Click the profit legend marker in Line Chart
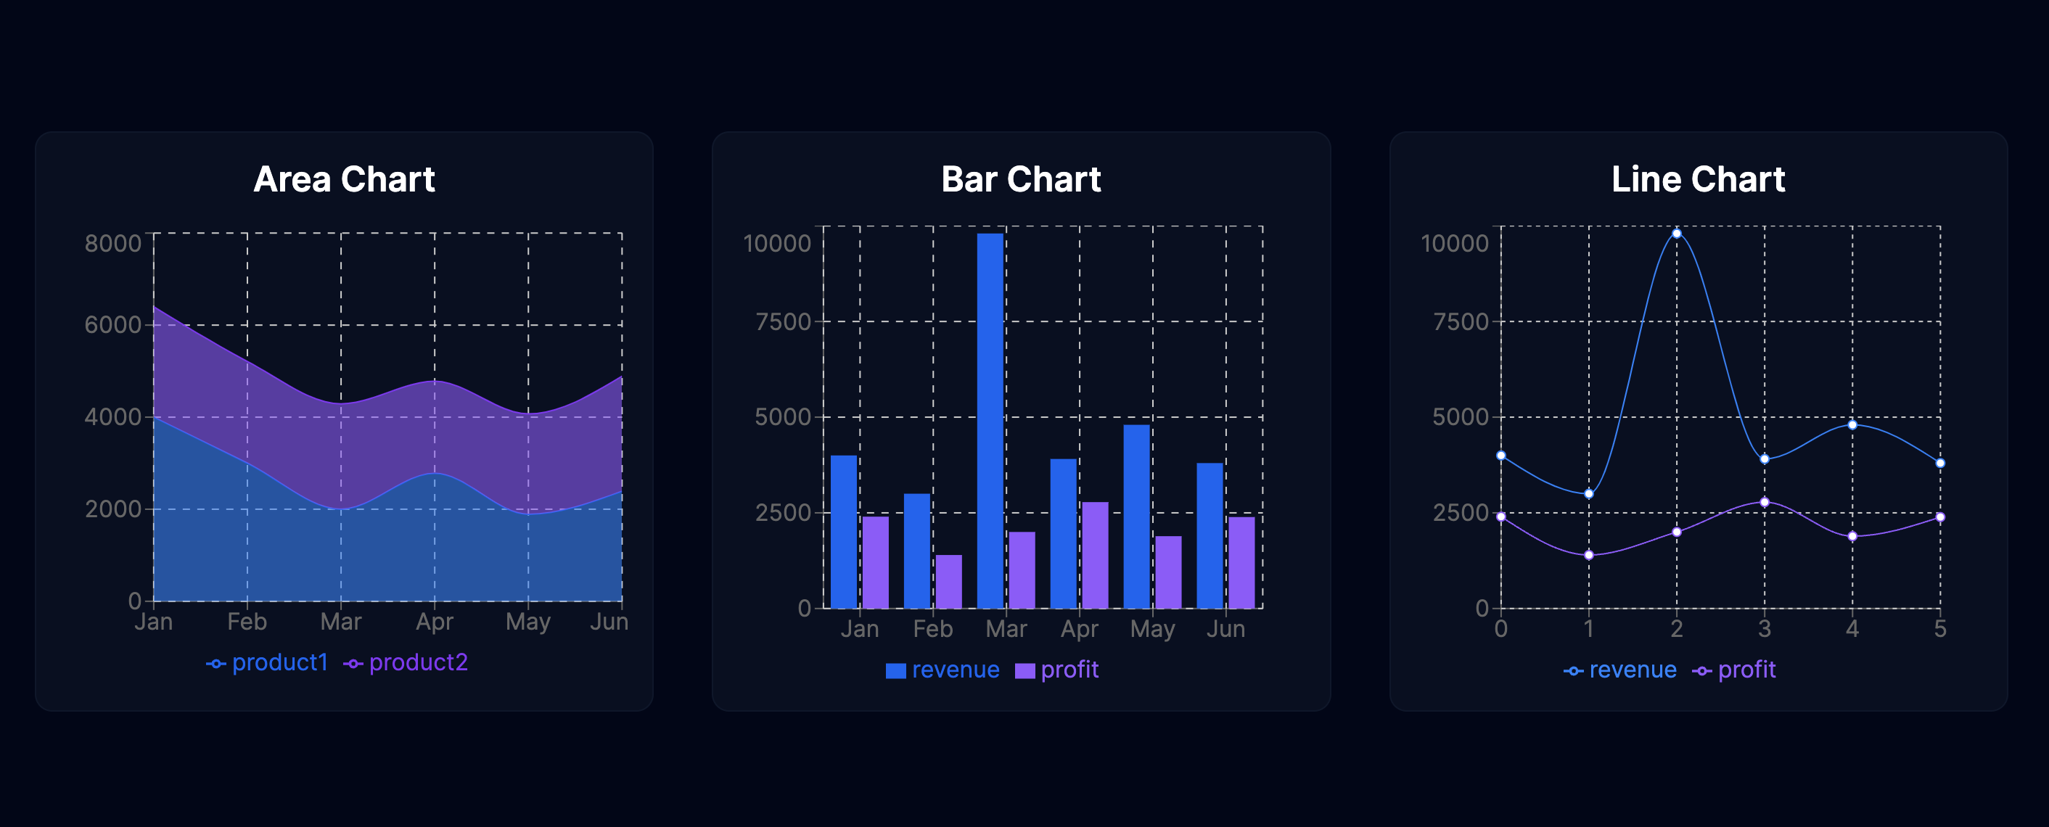Image resolution: width=2049 pixels, height=827 pixels. tap(1701, 670)
